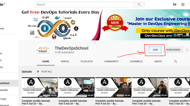Switch to the VIDEOS tab
Image resolution: width=190 pixels, height=106 pixels.
click(65, 61)
